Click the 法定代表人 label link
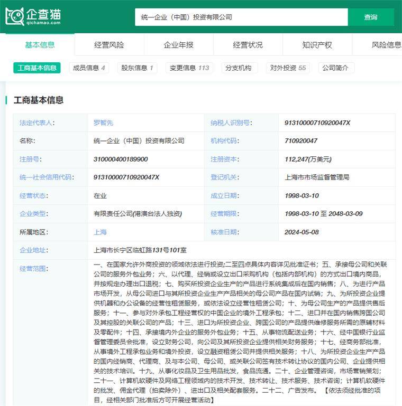 [36, 122]
